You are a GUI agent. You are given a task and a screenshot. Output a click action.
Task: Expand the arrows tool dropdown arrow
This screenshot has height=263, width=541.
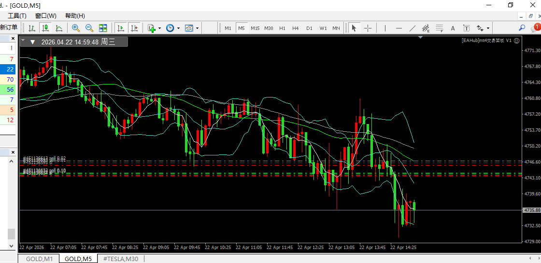488,28
